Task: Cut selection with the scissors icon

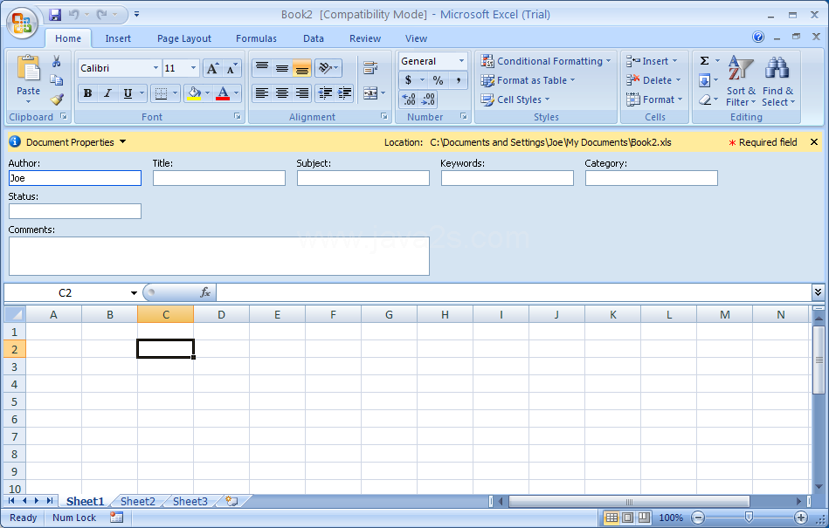Action: [56, 61]
